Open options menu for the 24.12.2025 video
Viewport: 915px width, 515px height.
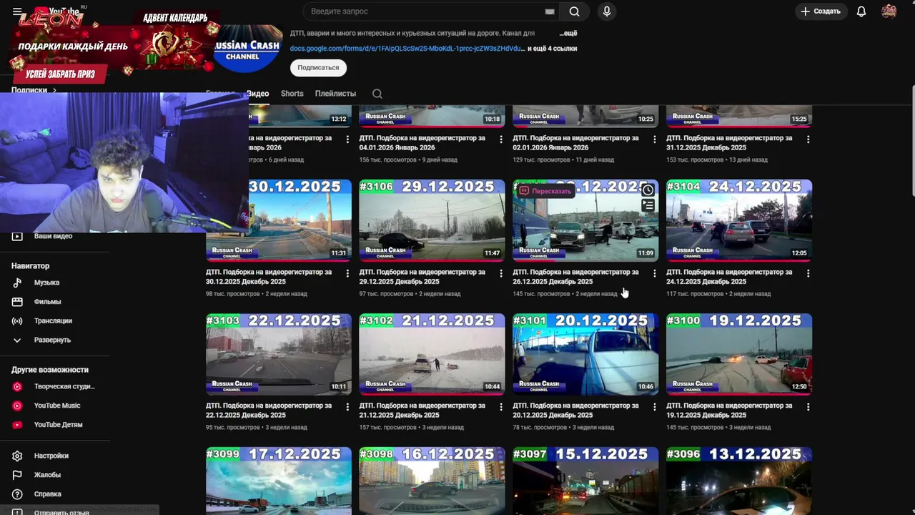[x=808, y=273]
